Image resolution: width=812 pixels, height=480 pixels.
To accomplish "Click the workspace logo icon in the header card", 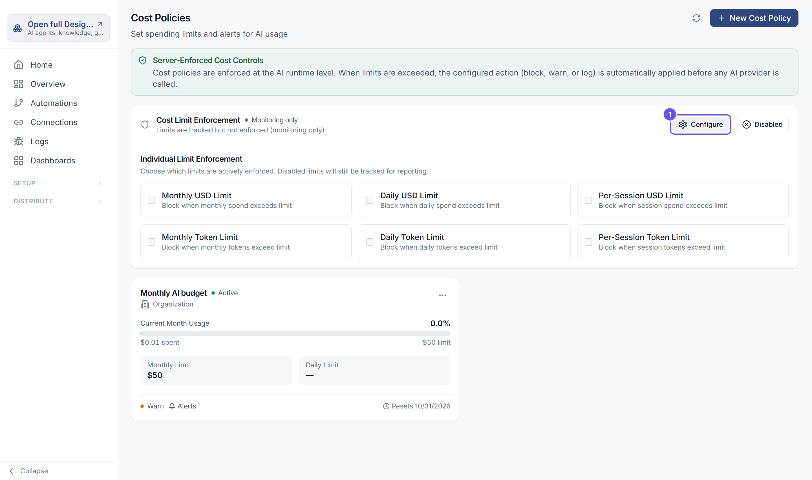I will (x=17, y=28).
